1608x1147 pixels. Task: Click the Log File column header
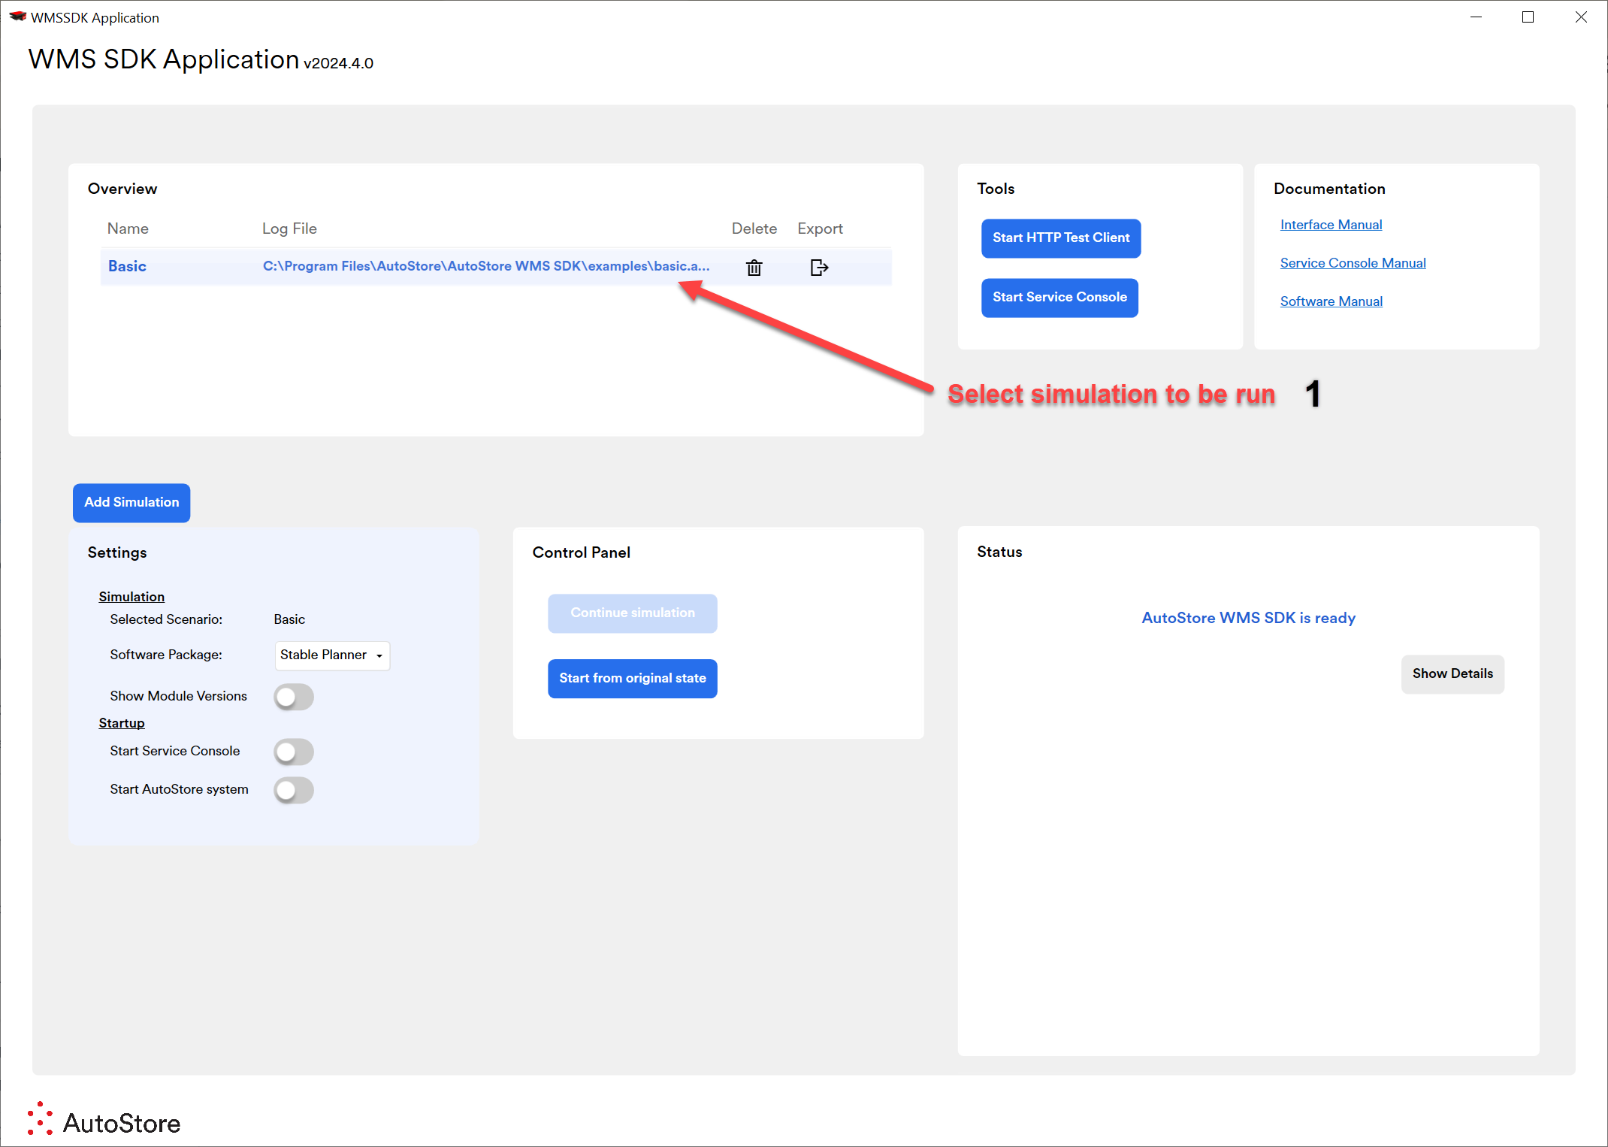[x=289, y=228]
